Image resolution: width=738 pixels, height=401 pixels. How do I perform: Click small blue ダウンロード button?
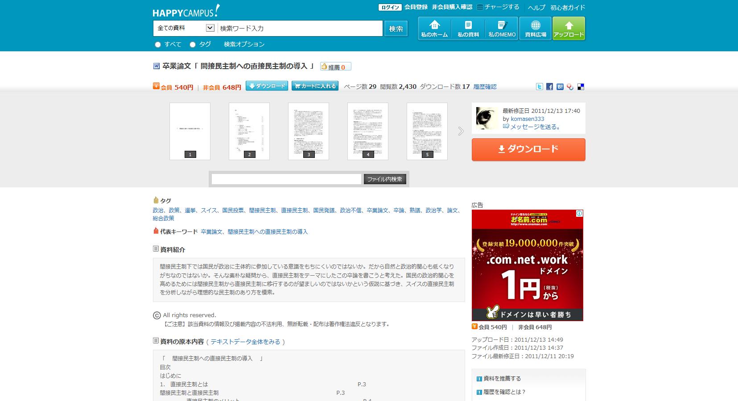tap(267, 86)
